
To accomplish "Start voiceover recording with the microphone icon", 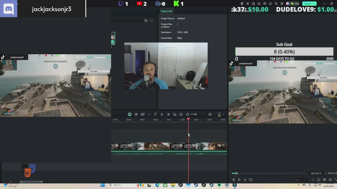I will (x=162, y=114).
